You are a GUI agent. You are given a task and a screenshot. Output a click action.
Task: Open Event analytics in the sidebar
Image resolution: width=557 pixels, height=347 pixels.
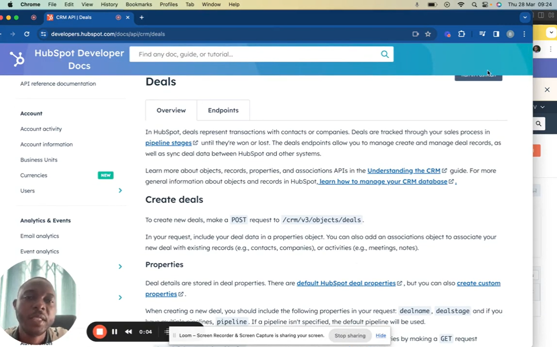39,251
